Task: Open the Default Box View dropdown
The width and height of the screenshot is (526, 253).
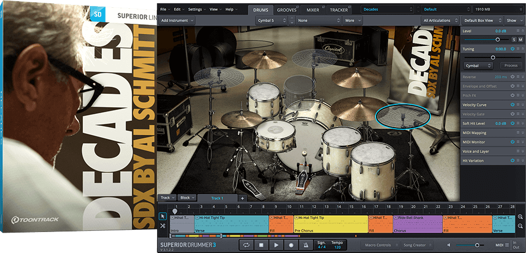Action: 482,20
